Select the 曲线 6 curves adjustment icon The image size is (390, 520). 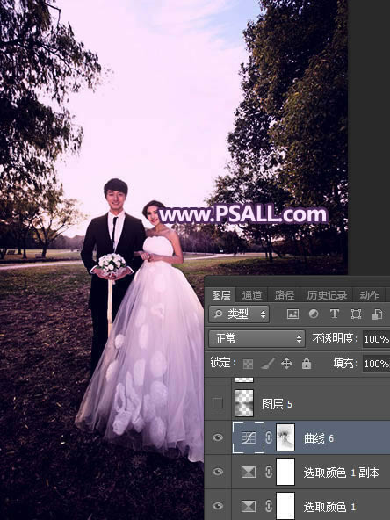tap(249, 437)
